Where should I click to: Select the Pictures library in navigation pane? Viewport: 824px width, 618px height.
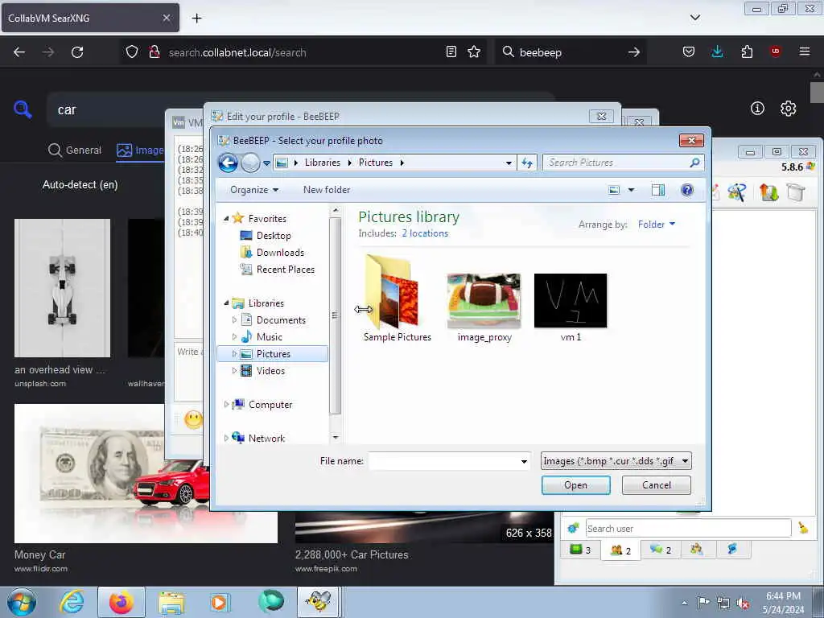click(x=273, y=354)
